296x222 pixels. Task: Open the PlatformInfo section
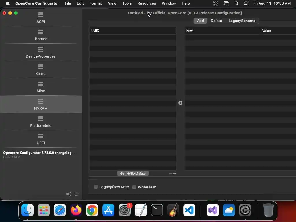41,122
